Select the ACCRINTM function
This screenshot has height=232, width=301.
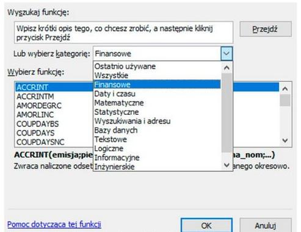54,96
